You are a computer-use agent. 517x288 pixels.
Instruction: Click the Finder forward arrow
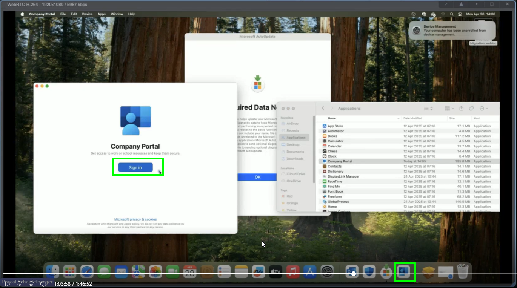pos(332,109)
